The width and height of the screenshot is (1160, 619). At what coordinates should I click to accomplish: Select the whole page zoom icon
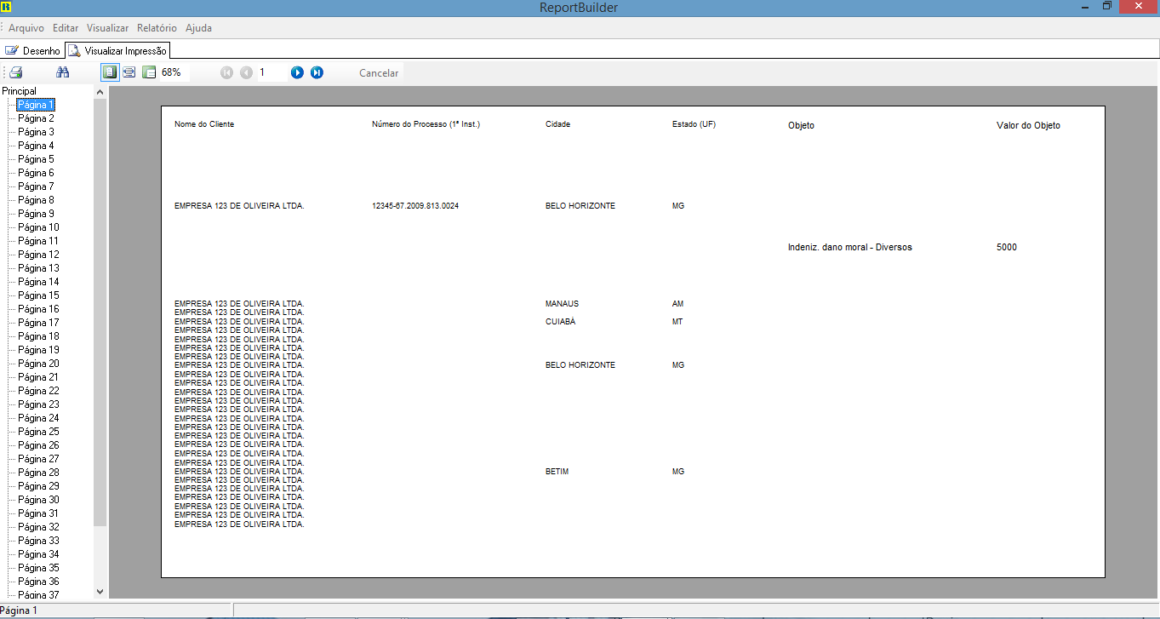coord(110,72)
